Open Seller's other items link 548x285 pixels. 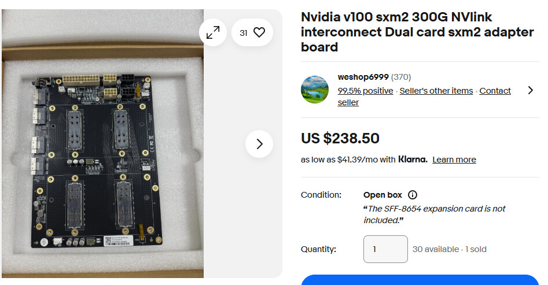coord(436,91)
